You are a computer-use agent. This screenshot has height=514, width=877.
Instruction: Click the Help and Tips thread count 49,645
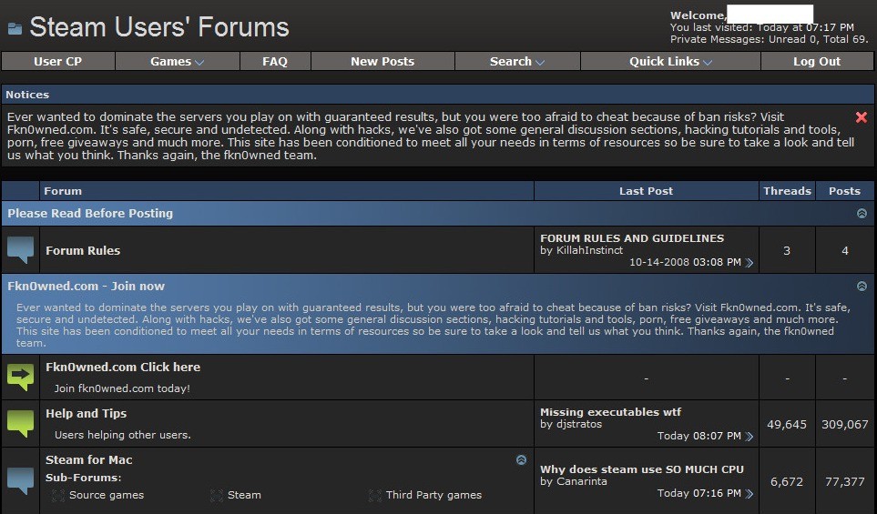click(787, 425)
